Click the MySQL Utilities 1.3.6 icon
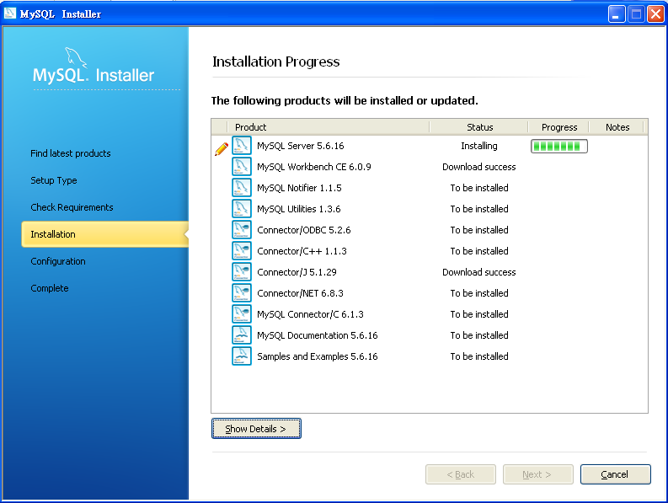The width and height of the screenshot is (668, 503). pyautogui.click(x=242, y=209)
